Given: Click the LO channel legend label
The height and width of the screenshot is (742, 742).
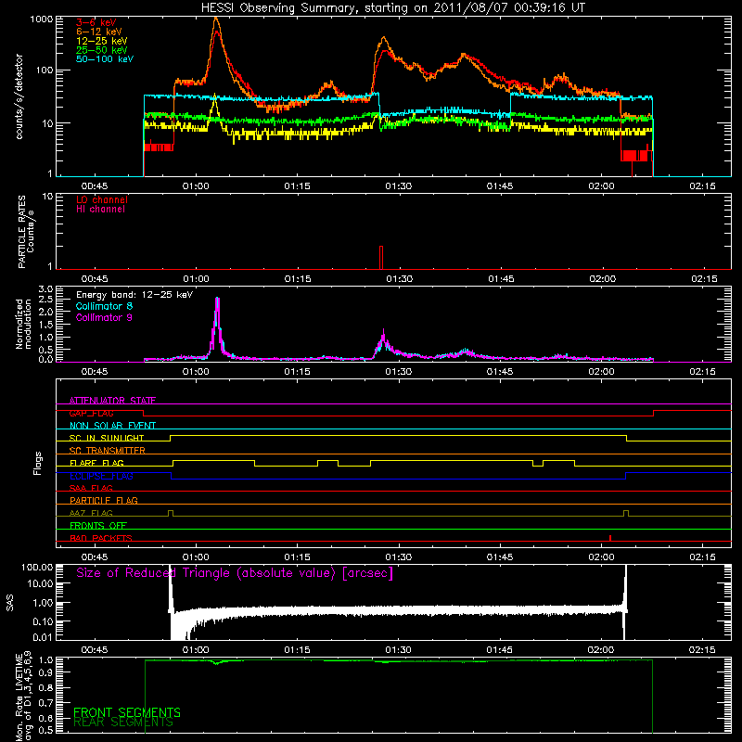Looking at the screenshot, I should tap(102, 199).
